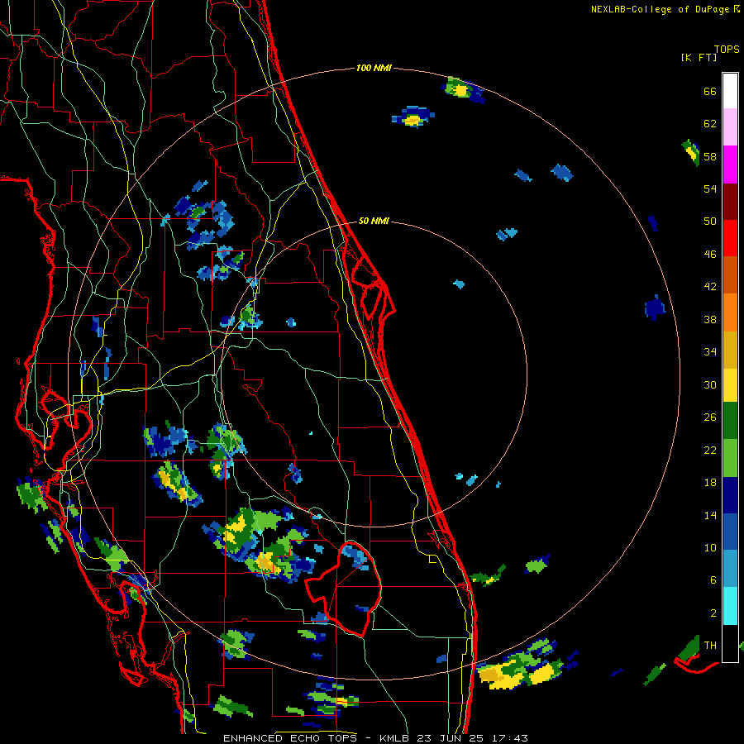
Task: Click the light pink 62 kft legend swatch
Action: coord(730,127)
